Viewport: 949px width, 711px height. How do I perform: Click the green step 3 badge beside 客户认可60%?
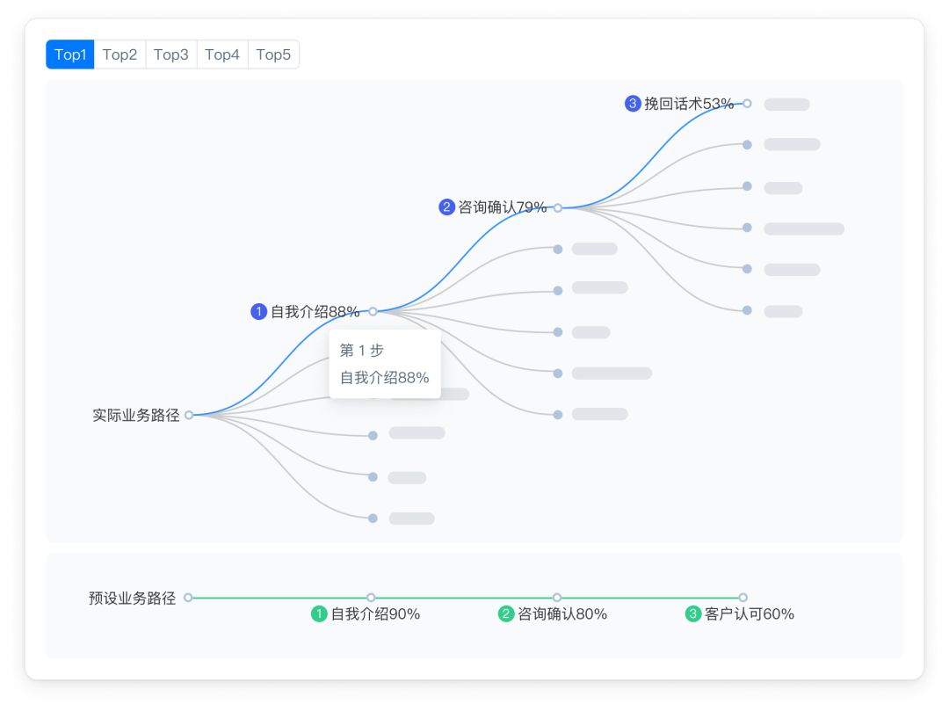(693, 614)
